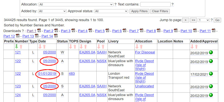Screen dimensions: 224x102
Task: Open the Part 9 PDF download icon
Action: point(176,30)
